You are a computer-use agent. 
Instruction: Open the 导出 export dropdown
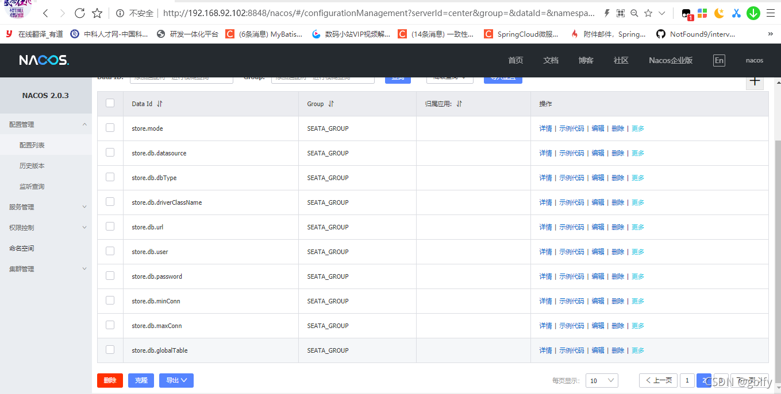(x=176, y=380)
